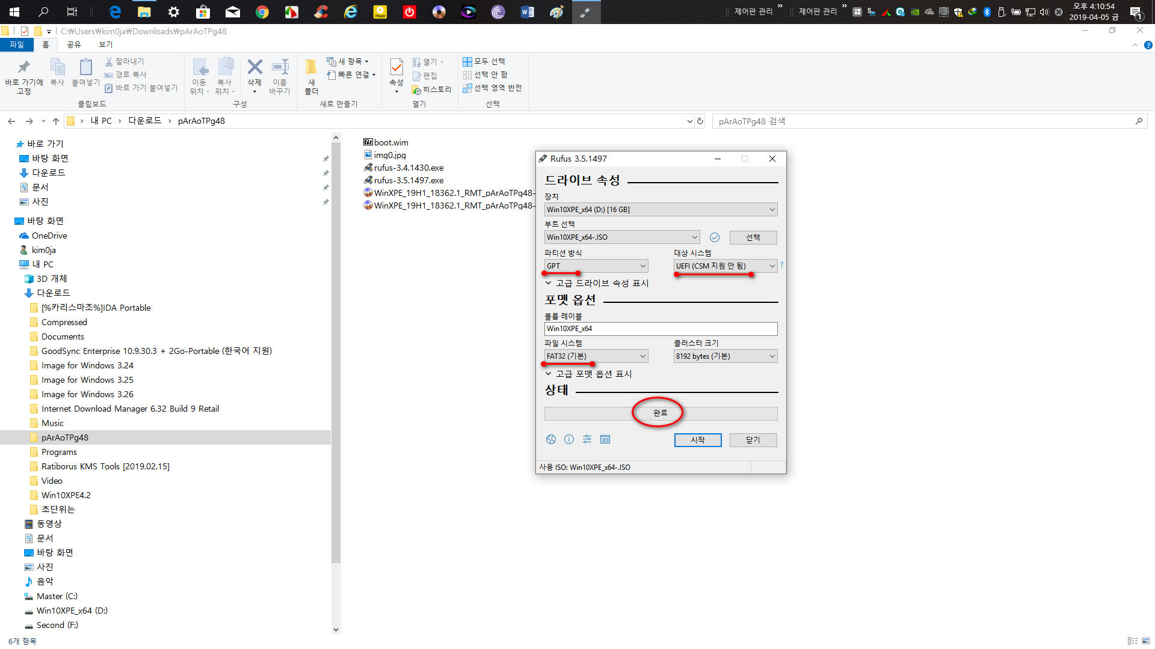The width and height of the screenshot is (1155, 649).
Task: Click the checksum checkmark icon beside boot selection
Action: [x=715, y=237]
